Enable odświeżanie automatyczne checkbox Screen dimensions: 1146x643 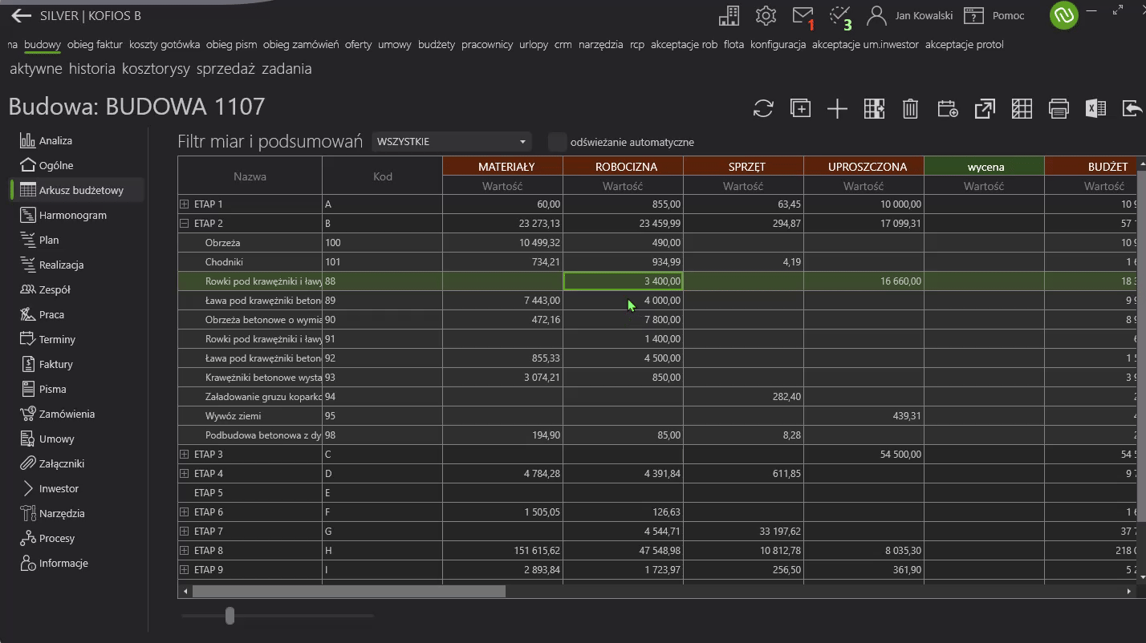(557, 142)
